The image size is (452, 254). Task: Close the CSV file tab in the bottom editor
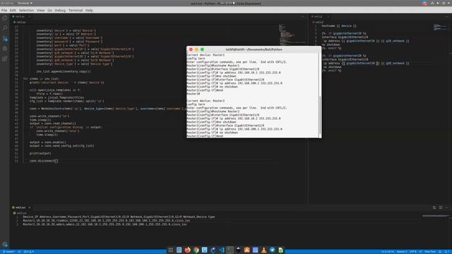click(30, 207)
